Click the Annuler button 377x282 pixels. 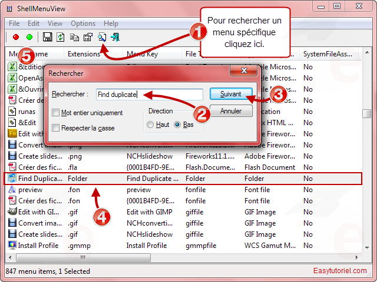(x=231, y=111)
